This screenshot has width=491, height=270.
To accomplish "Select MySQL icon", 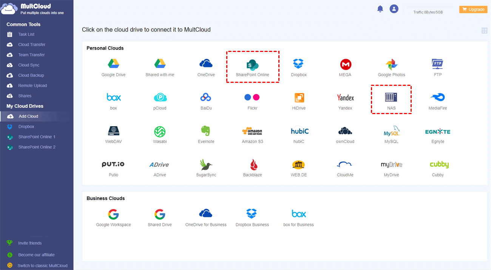I will [391, 131].
